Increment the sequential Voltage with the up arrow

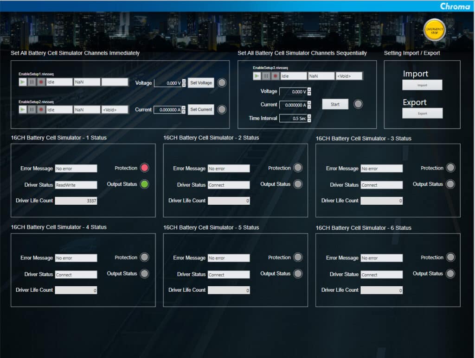(x=309, y=89)
